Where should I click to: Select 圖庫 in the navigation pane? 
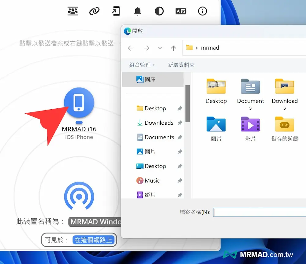pos(150,79)
